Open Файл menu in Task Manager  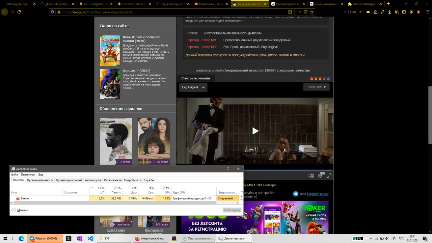15,174
